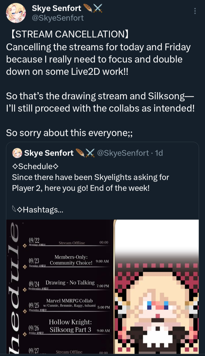
Task: Open the pixel art character image
Action: (x=157, y=288)
